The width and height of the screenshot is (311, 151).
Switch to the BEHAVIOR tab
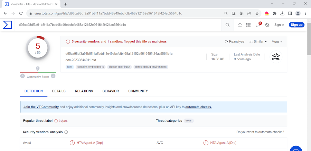point(111,91)
